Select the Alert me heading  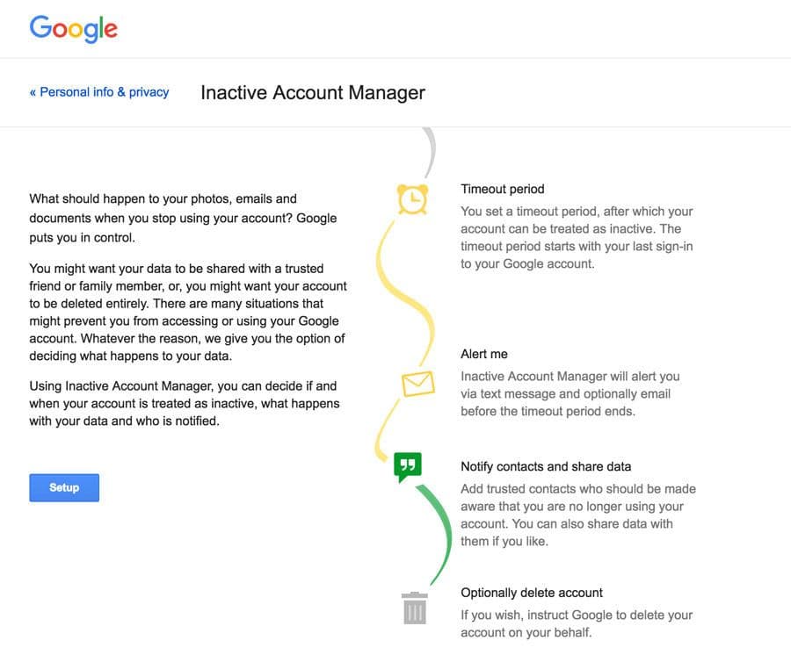click(483, 354)
